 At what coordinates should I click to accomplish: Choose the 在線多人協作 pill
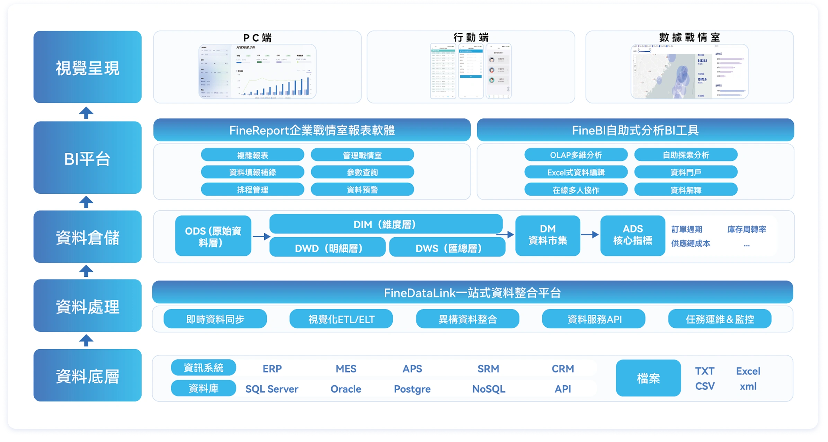tap(576, 189)
